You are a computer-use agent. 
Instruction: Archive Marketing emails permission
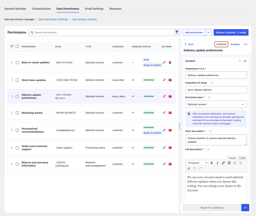pos(170,112)
